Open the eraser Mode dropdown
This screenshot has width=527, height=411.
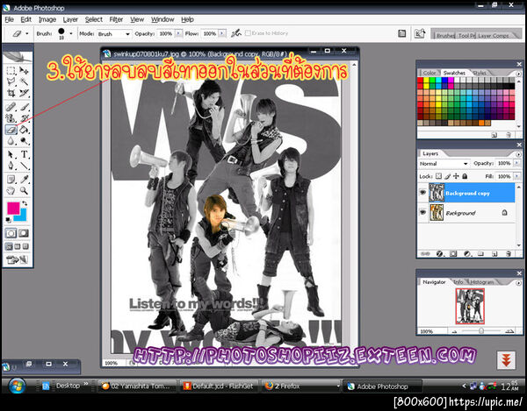click(x=113, y=34)
